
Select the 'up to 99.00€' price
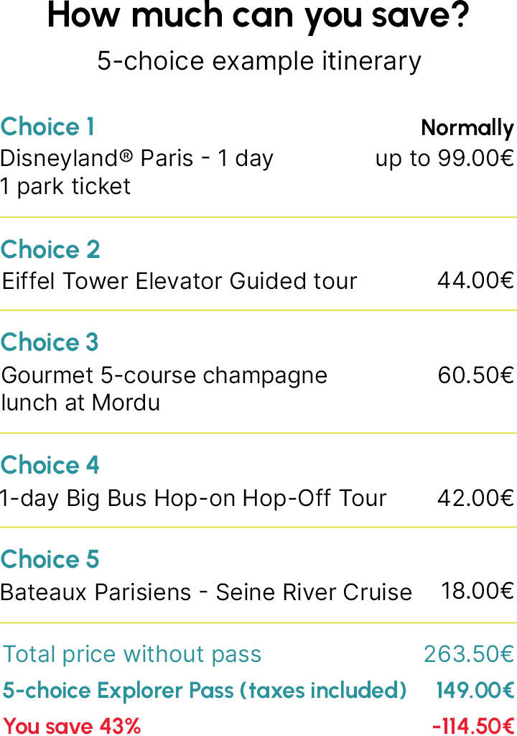(x=444, y=159)
